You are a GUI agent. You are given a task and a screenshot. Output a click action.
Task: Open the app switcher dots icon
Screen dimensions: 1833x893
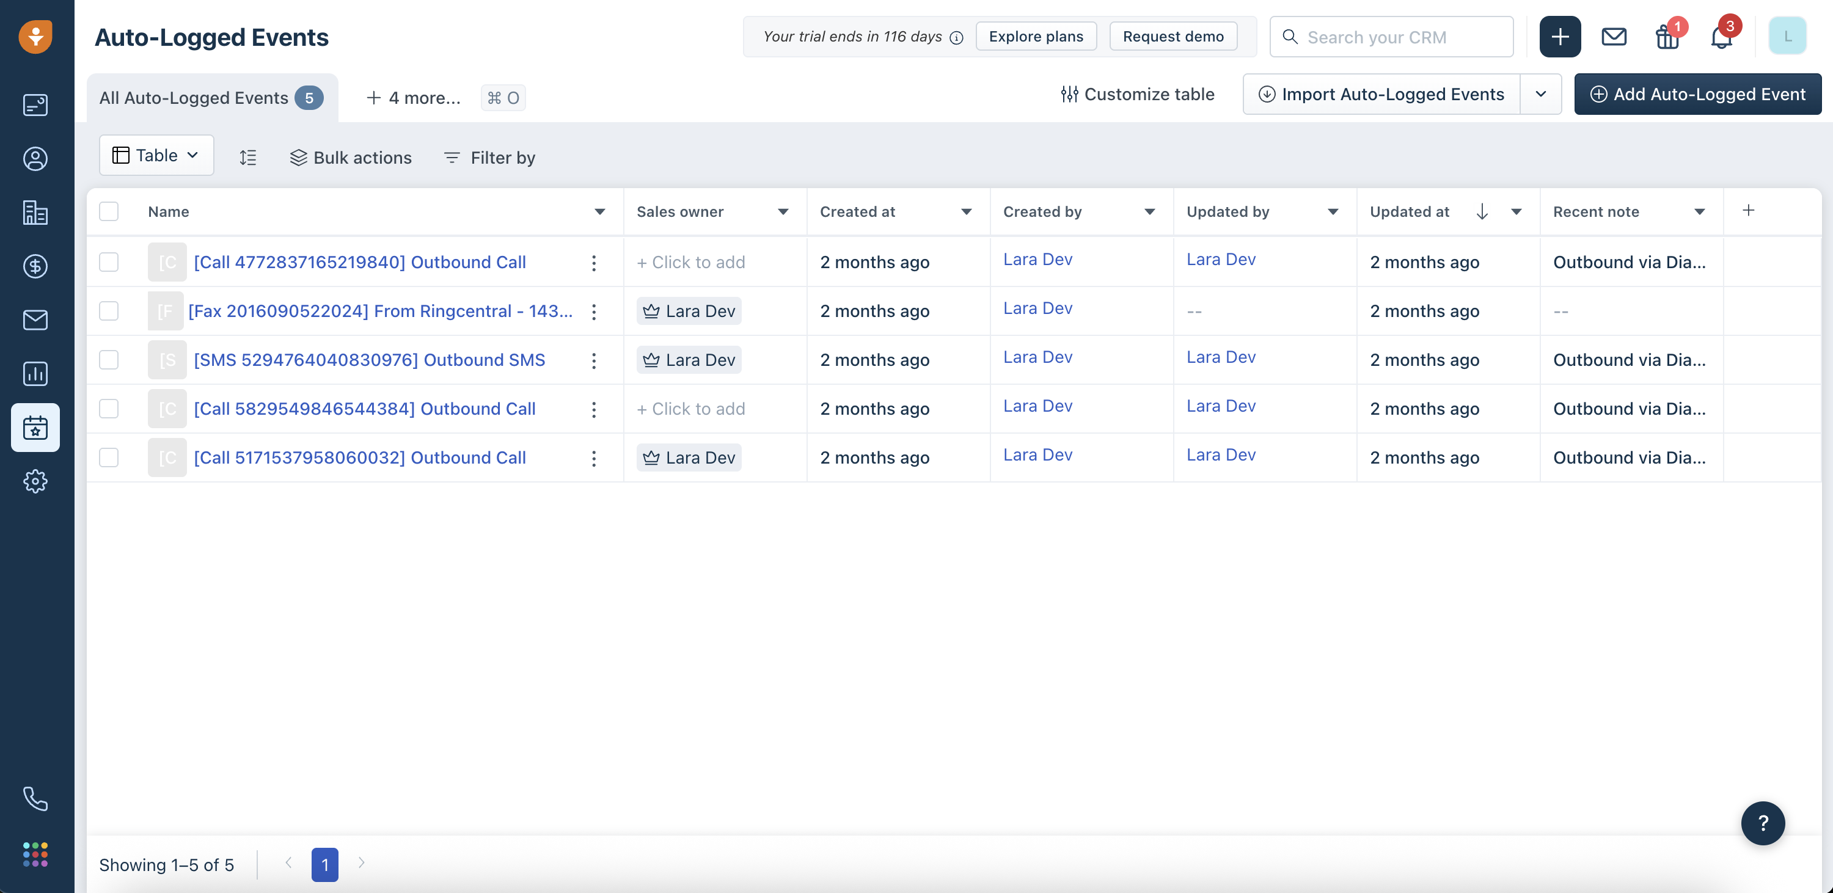[35, 855]
